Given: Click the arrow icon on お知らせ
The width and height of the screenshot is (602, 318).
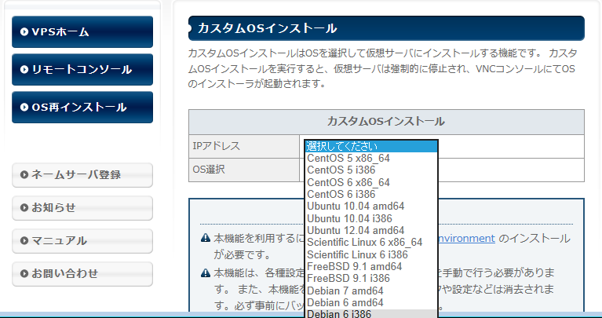Looking at the screenshot, I should (x=24, y=208).
